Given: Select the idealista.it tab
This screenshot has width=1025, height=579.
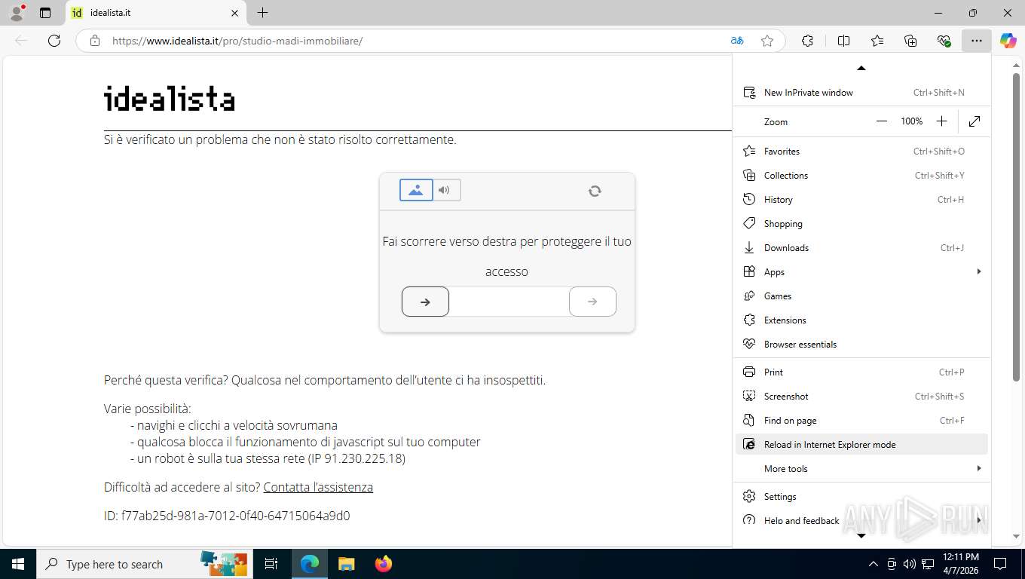Looking at the screenshot, I should point(156,13).
